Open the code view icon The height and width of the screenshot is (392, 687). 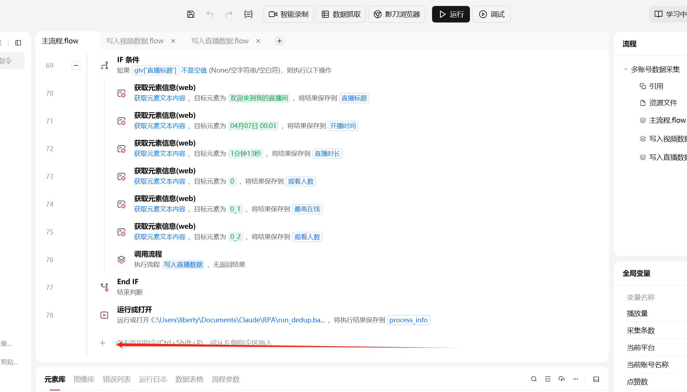(248, 14)
